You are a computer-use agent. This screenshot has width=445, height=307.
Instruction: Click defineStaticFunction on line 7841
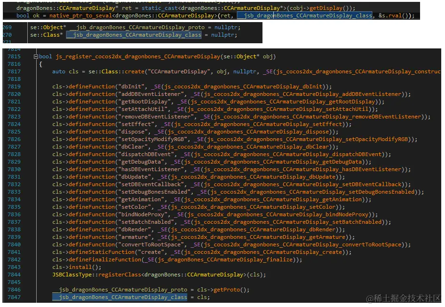point(102,252)
